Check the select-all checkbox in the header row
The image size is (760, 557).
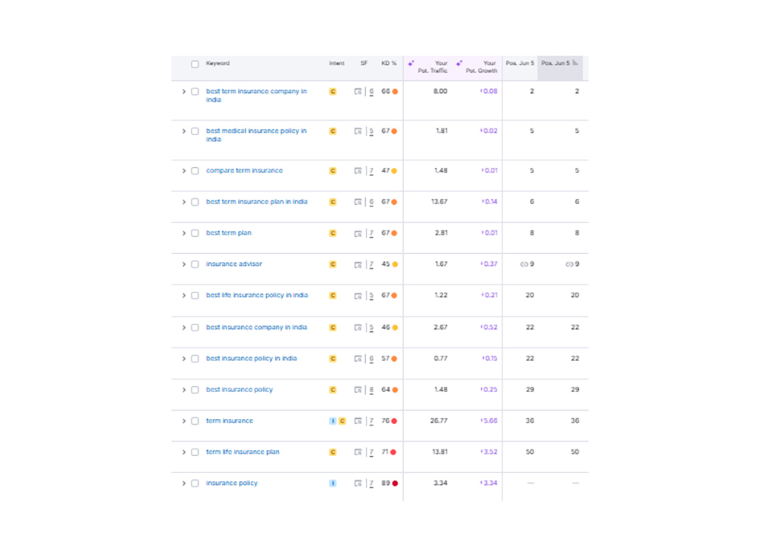click(x=194, y=64)
